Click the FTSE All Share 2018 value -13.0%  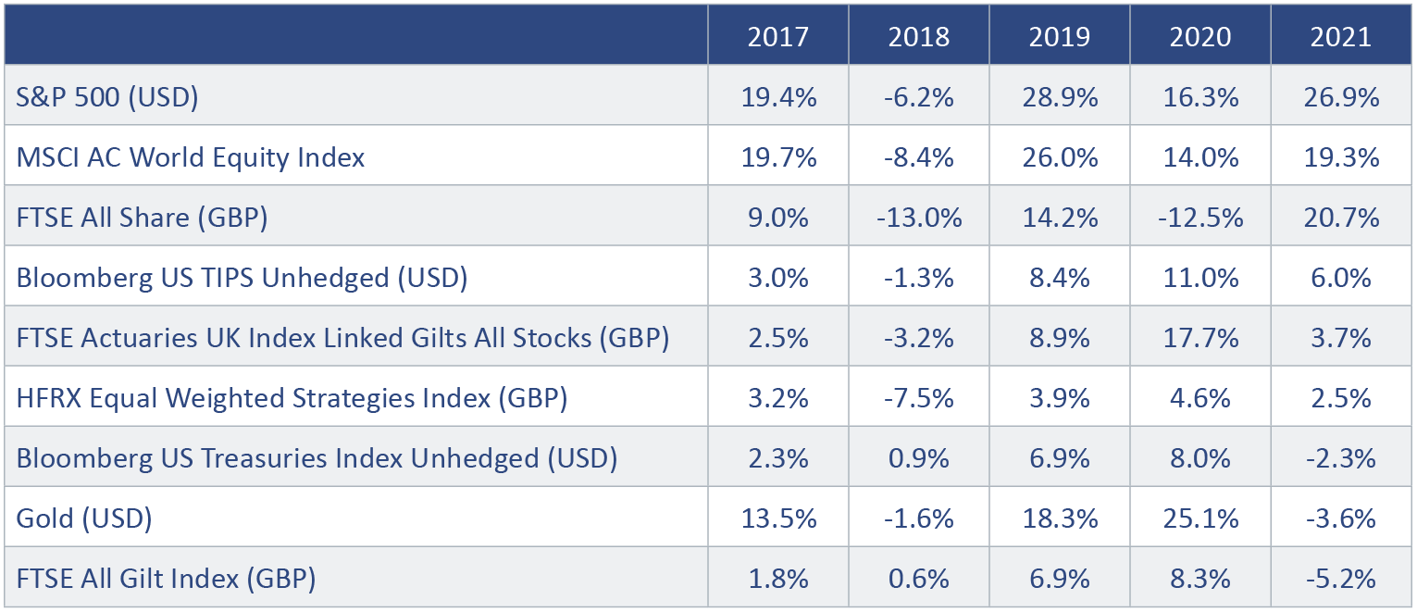coord(918,218)
